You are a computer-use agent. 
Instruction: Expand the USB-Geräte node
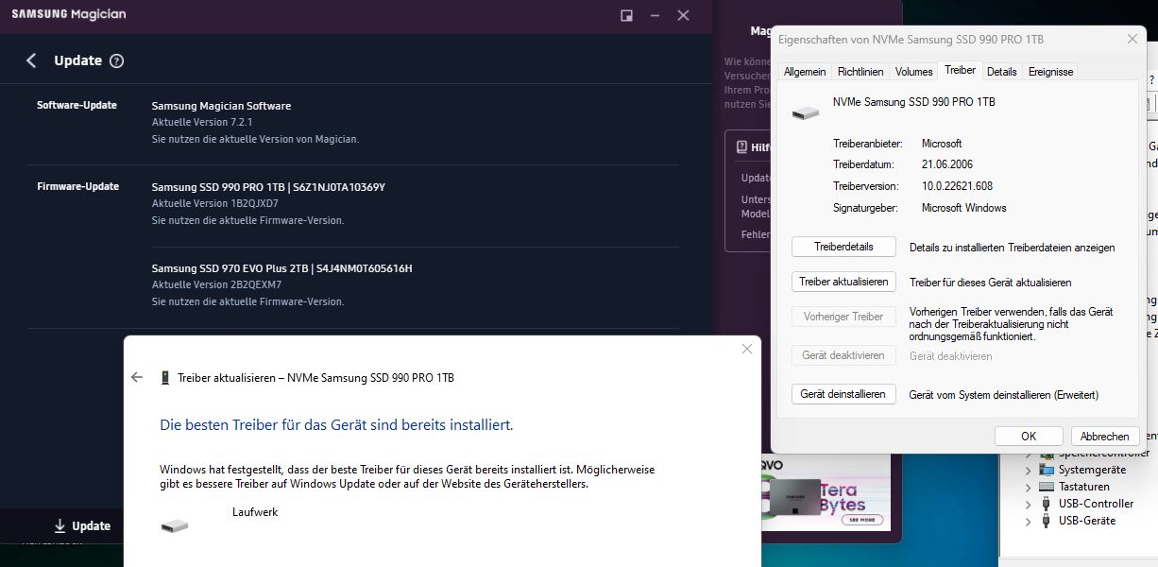pos(1029,521)
